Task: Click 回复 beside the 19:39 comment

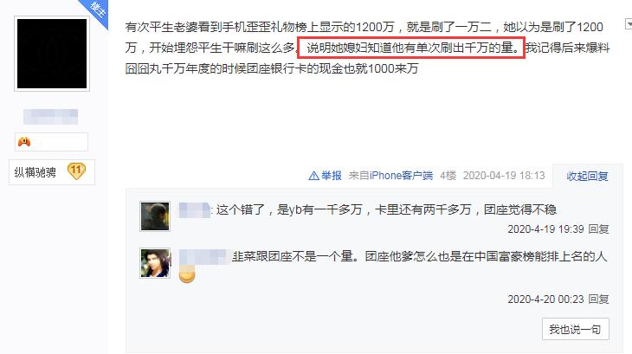Action: tap(598, 229)
